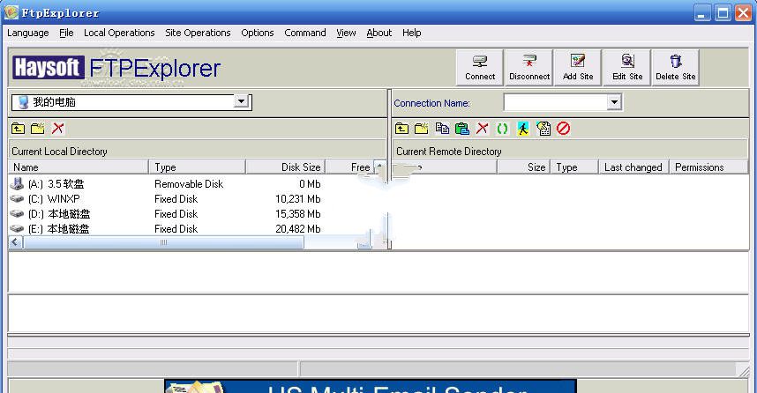The width and height of the screenshot is (757, 393).
Task: Open the Local Operations menu
Action: 119,33
